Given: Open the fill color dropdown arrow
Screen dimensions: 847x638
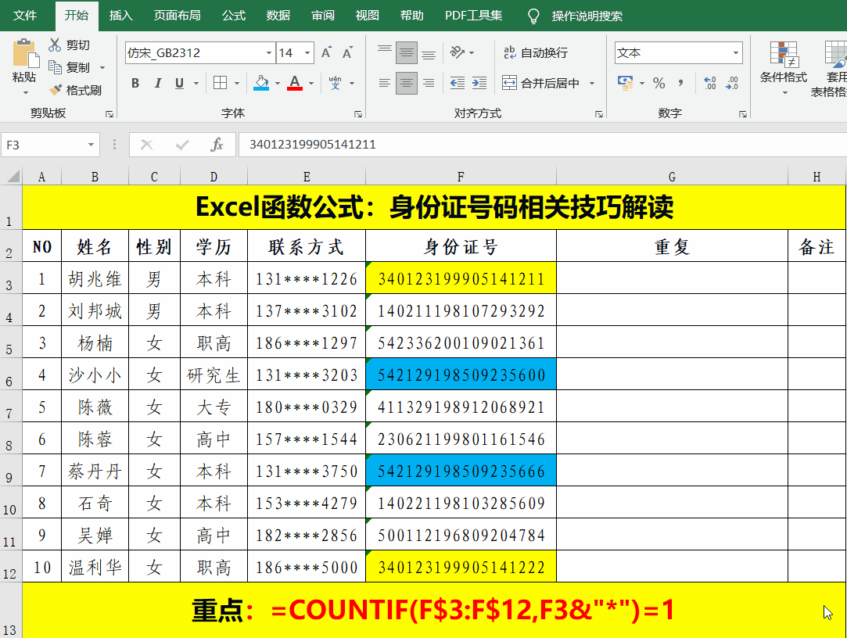Looking at the screenshot, I should [x=277, y=83].
